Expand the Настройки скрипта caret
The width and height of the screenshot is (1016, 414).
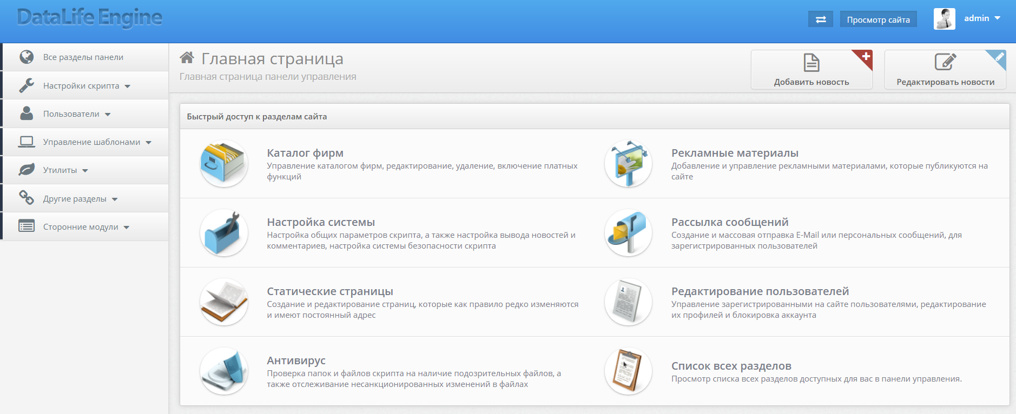pos(128,86)
